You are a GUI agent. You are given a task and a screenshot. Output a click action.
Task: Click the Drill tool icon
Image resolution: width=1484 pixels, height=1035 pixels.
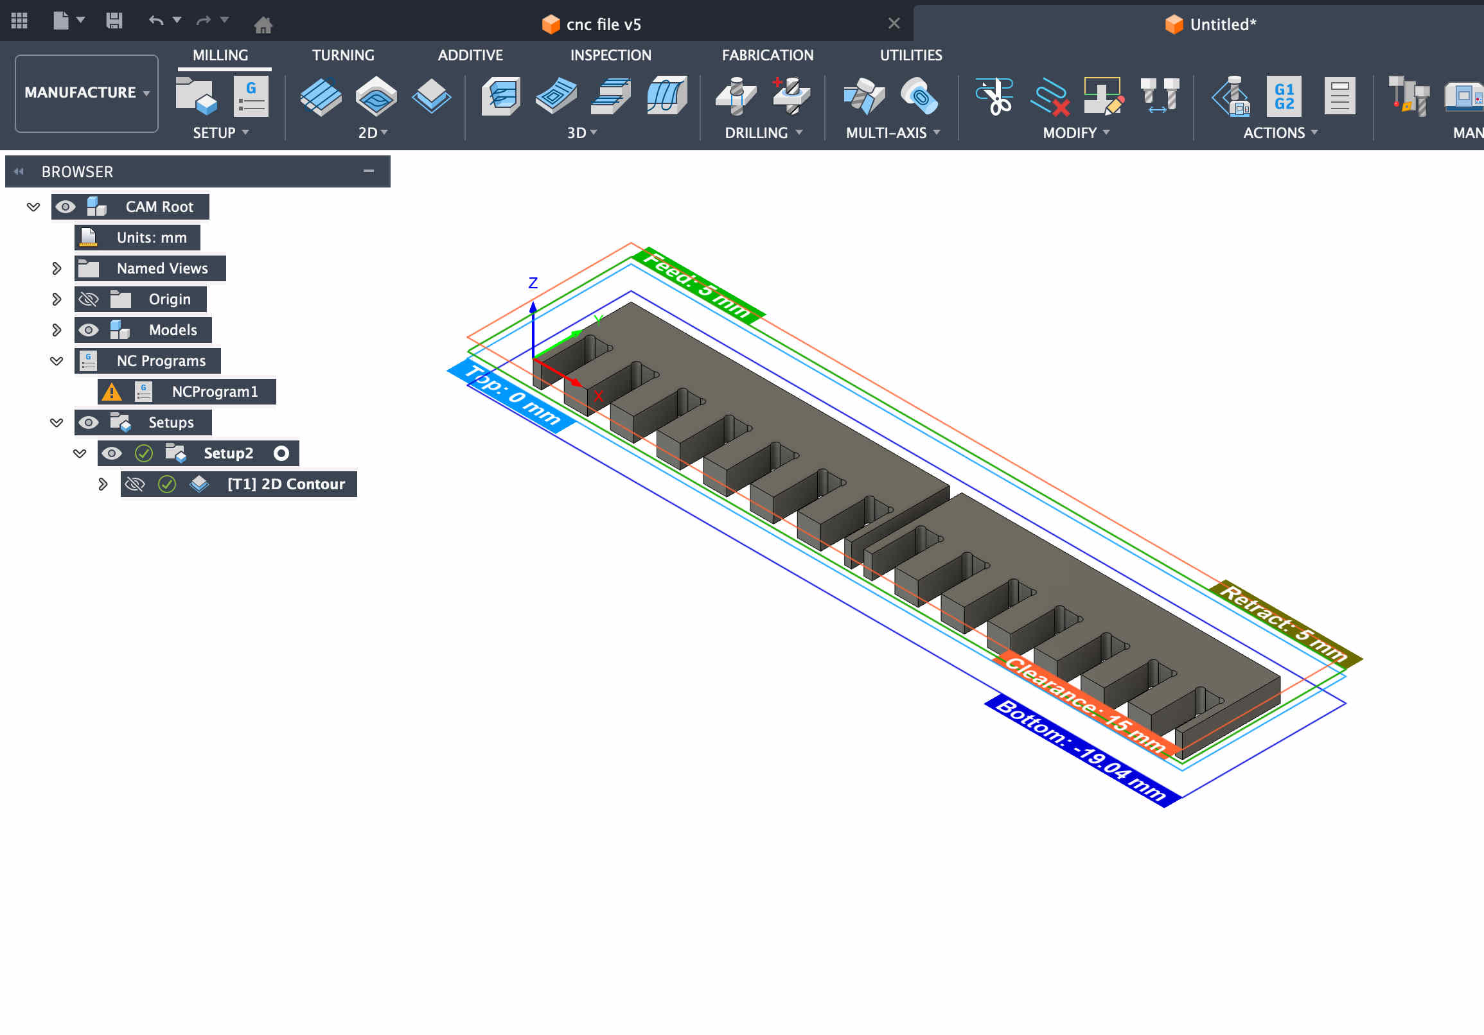click(x=736, y=96)
